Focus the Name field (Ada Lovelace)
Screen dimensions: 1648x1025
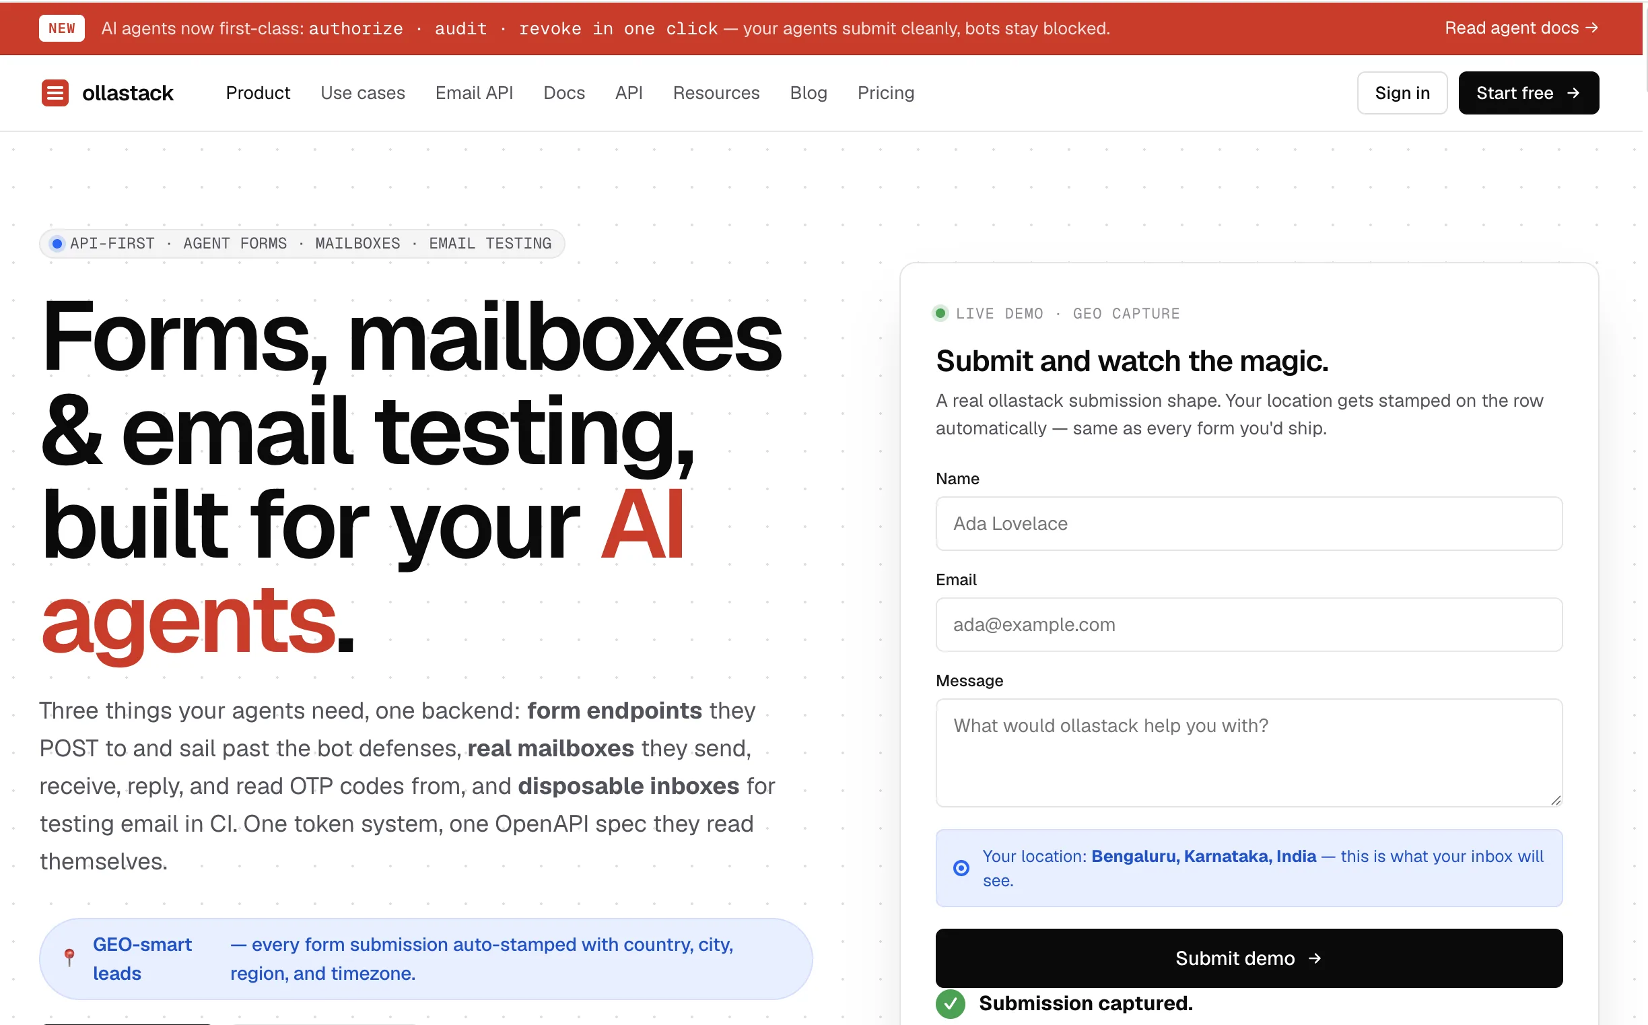[1248, 523]
